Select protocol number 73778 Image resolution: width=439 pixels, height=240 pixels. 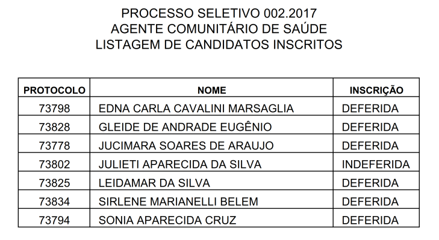tap(54, 146)
